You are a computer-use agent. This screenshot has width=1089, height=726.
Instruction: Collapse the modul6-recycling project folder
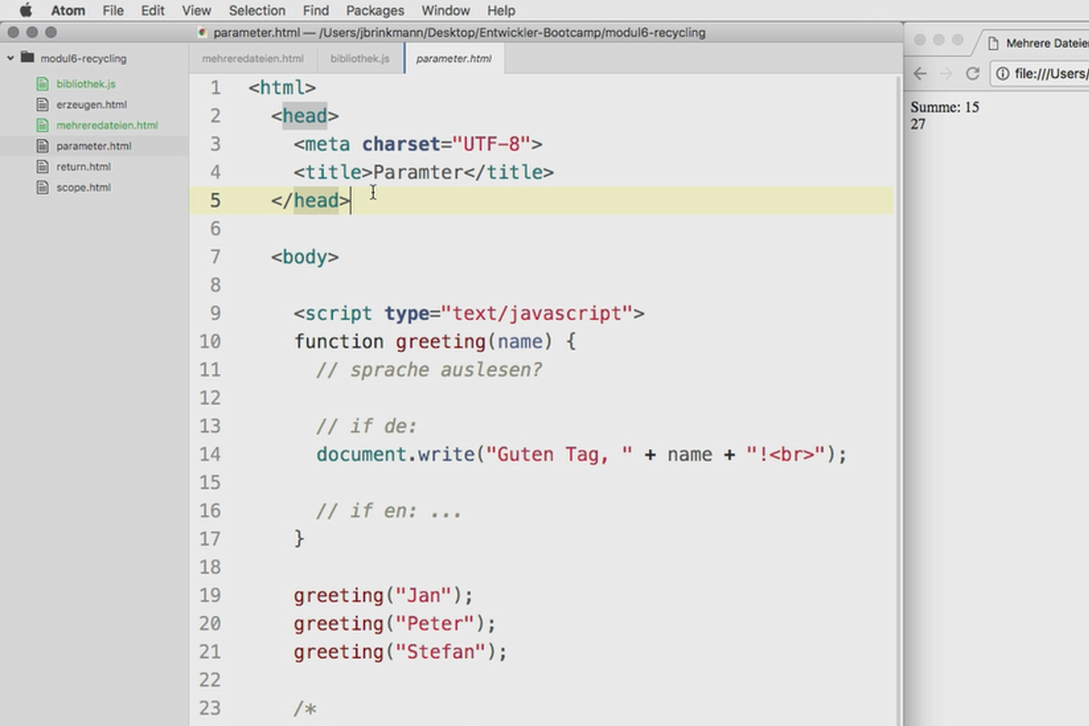10,57
